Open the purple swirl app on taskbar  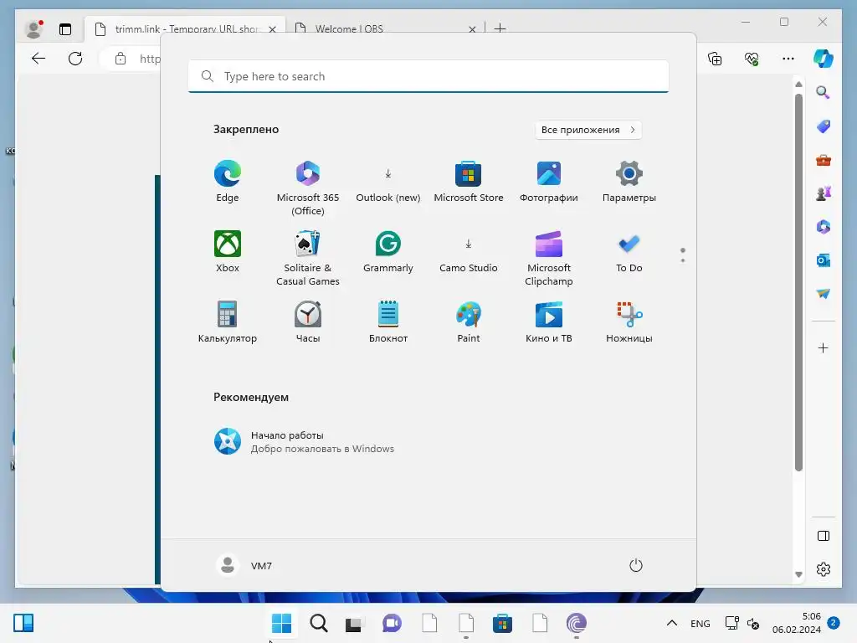pyautogui.click(x=577, y=623)
